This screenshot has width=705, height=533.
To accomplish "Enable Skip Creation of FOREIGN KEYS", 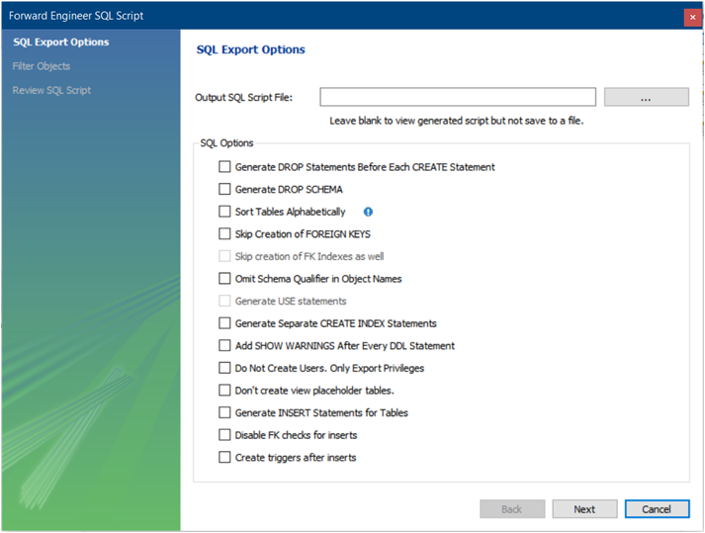I will (225, 234).
